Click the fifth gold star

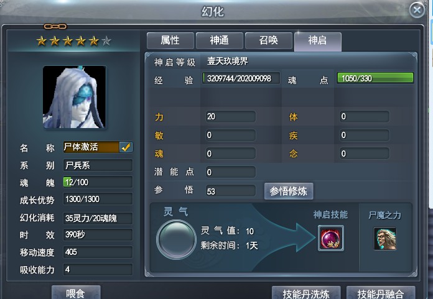[x=93, y=41]
